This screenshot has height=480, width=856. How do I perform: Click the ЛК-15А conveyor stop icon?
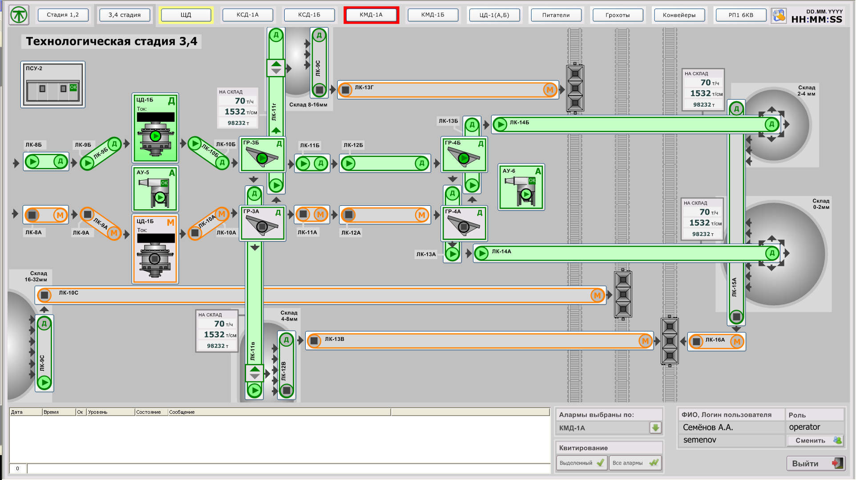click(736, 317)
